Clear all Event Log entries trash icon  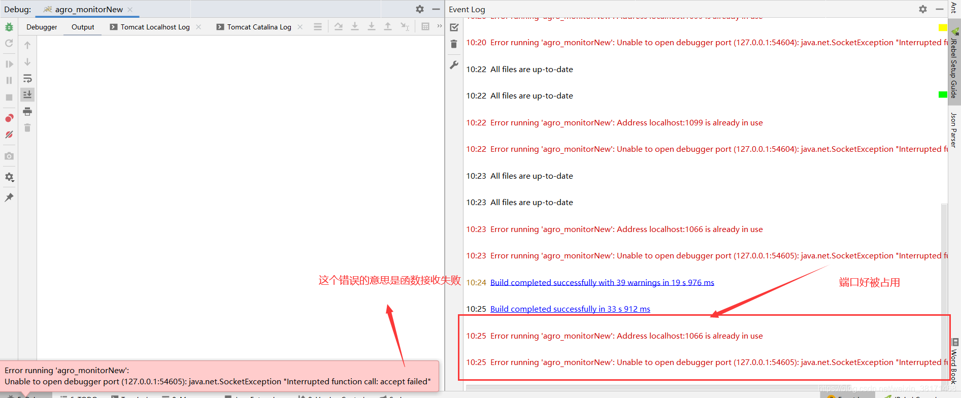coord(454,44)
